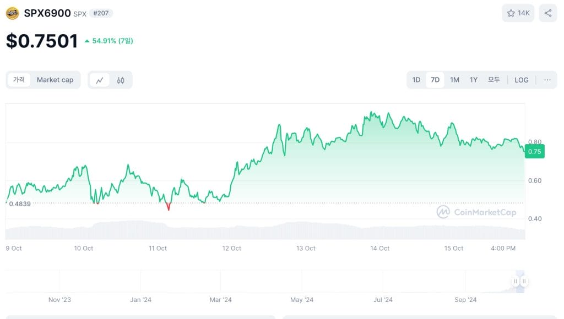Click the CoinMarketCap watermark logo
564x319 pixels.
tap(477, 212)
